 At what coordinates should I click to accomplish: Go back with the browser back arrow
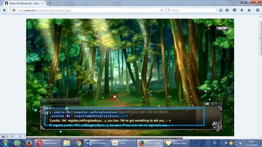click(x=5, y=10)
